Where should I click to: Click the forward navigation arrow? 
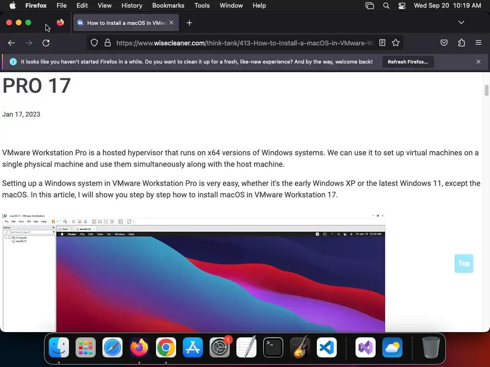(x=29, y=43)
